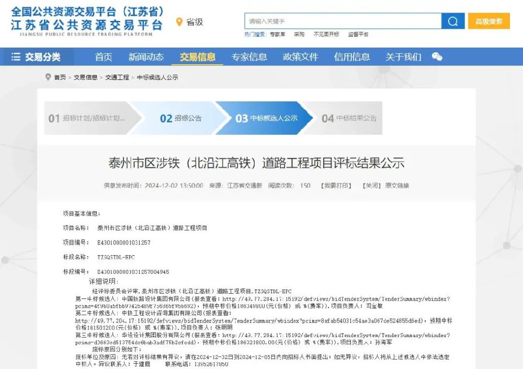
Task: Open 专家信息 navigation item
Action: [249, 56]
